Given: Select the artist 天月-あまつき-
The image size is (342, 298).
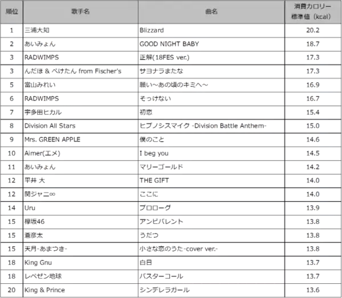Looking at the screenshot, I should tap(46, 249).
